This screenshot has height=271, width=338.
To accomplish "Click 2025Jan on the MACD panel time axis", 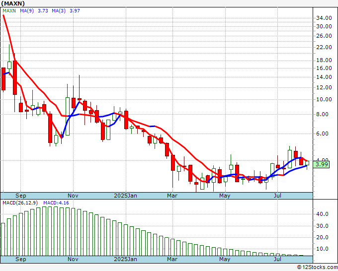I will 125,259.
